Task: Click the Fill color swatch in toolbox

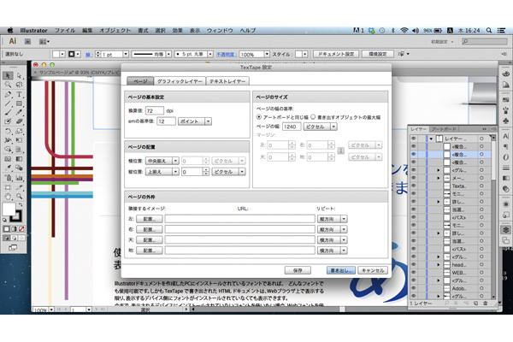Action: point(10,208)
